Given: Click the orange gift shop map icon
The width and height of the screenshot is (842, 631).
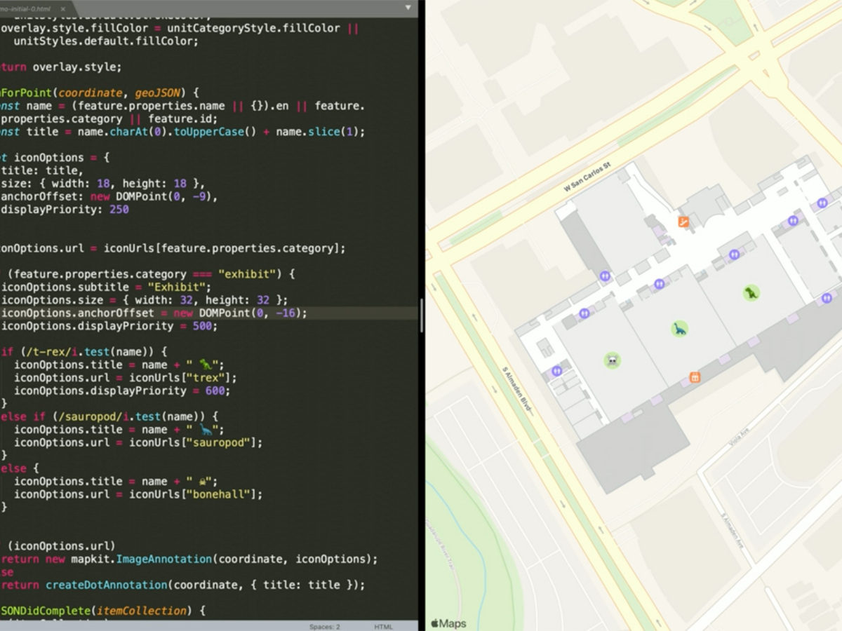Looking at the screenshot, I should [694, 376].
